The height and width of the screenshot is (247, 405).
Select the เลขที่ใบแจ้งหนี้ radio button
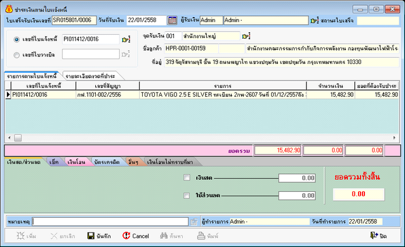[x=17, y=39]
